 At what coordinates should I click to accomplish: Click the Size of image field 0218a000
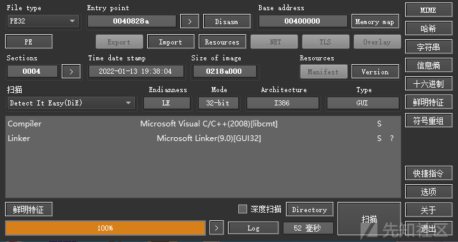[x=224, y=71]
